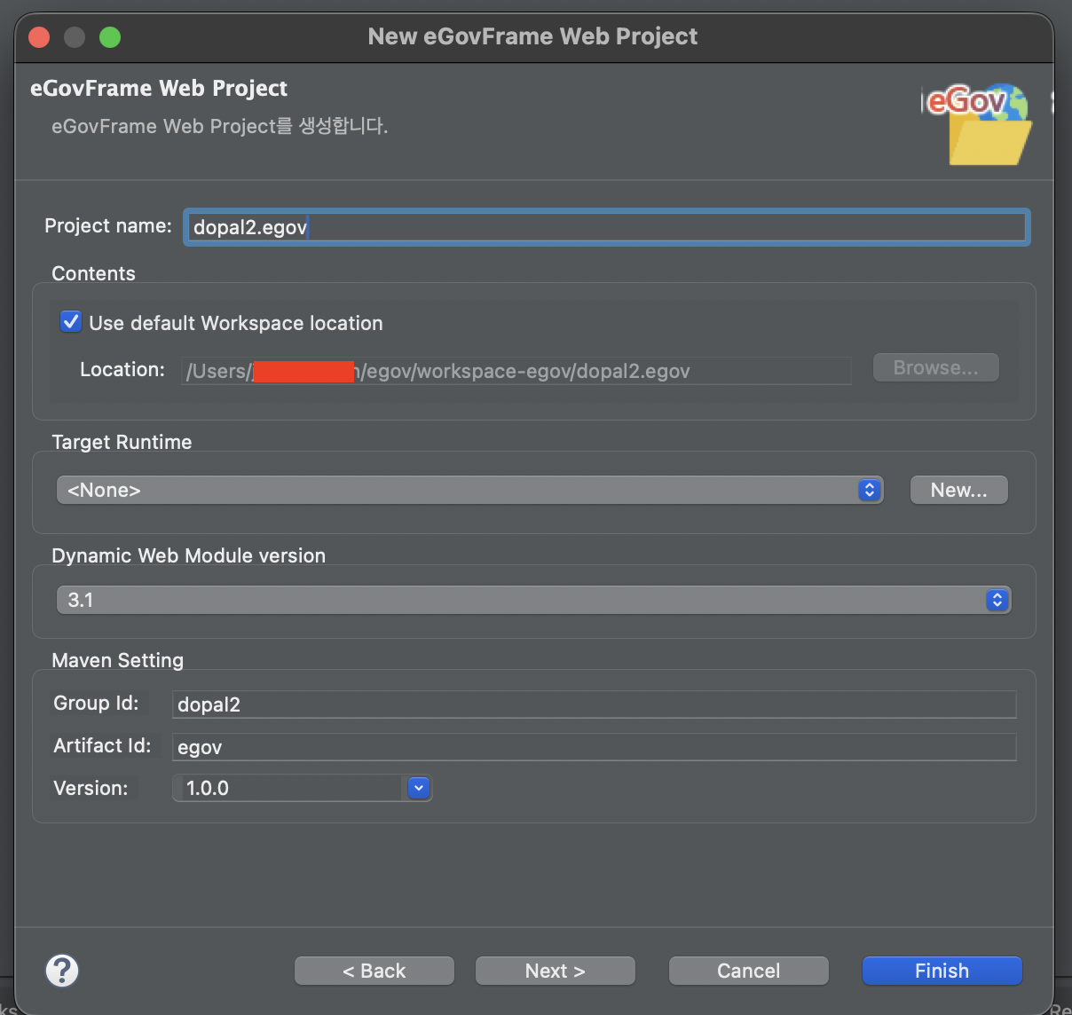
Task: Click the disabled Browse... button
Action: (x=936, y=367)
